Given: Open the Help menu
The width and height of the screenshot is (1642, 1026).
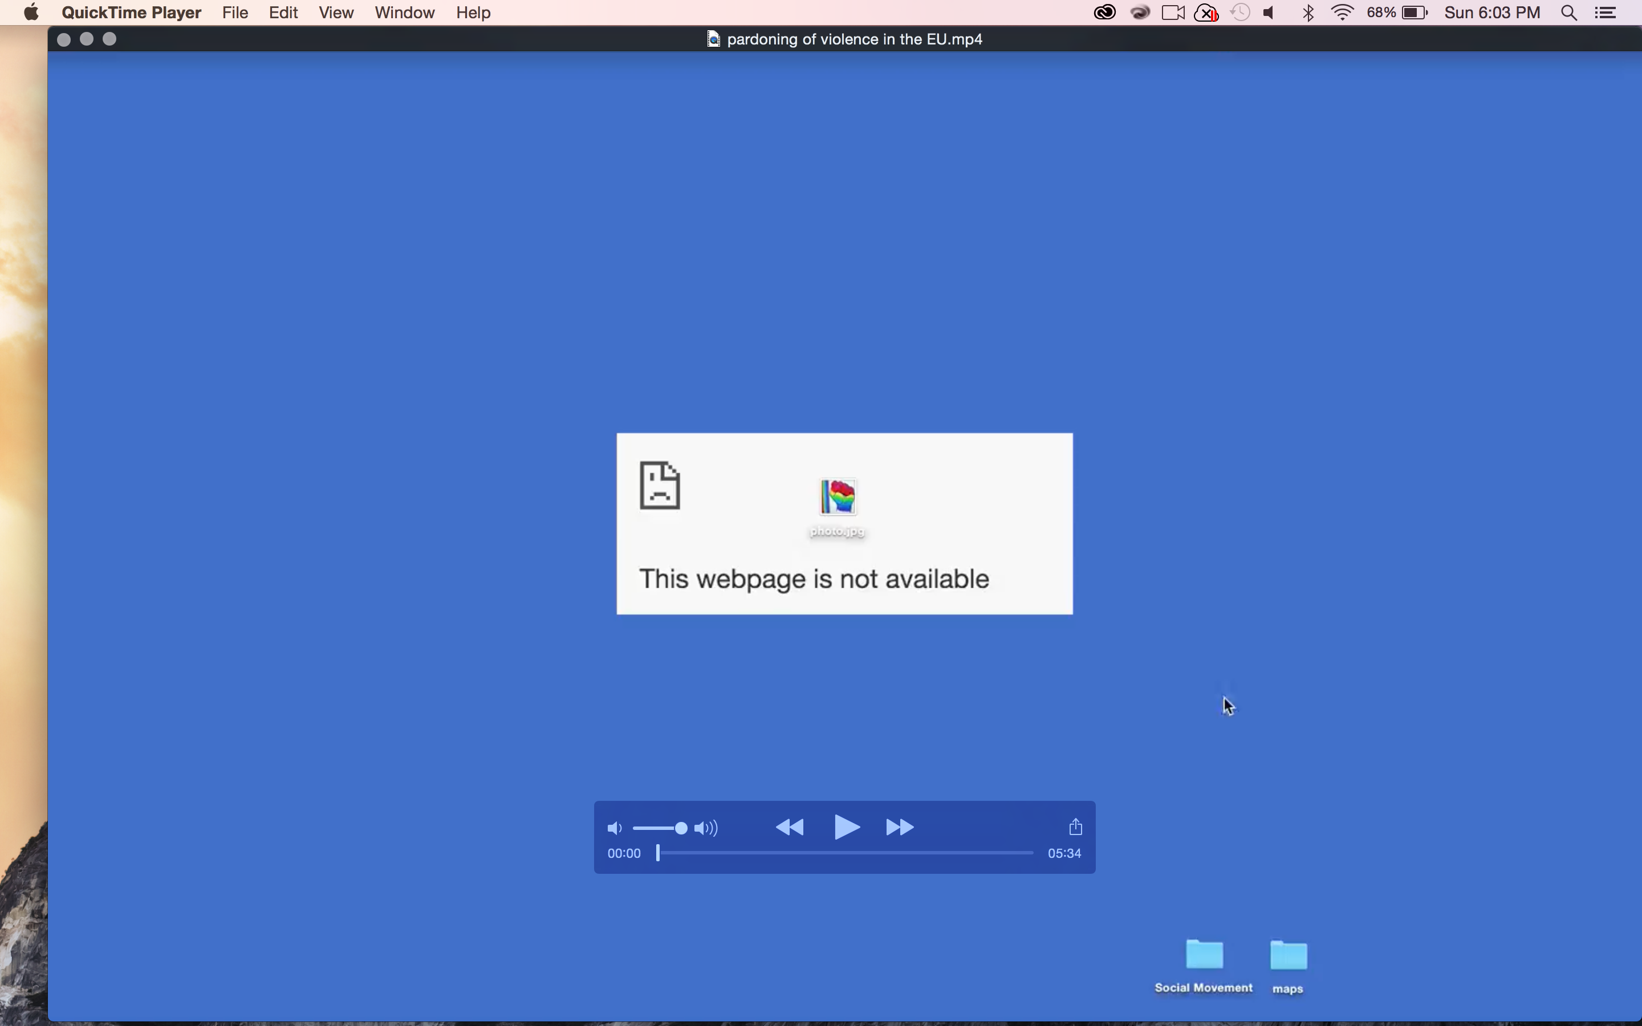Looking at the screenshot, I should pos(473,13).
